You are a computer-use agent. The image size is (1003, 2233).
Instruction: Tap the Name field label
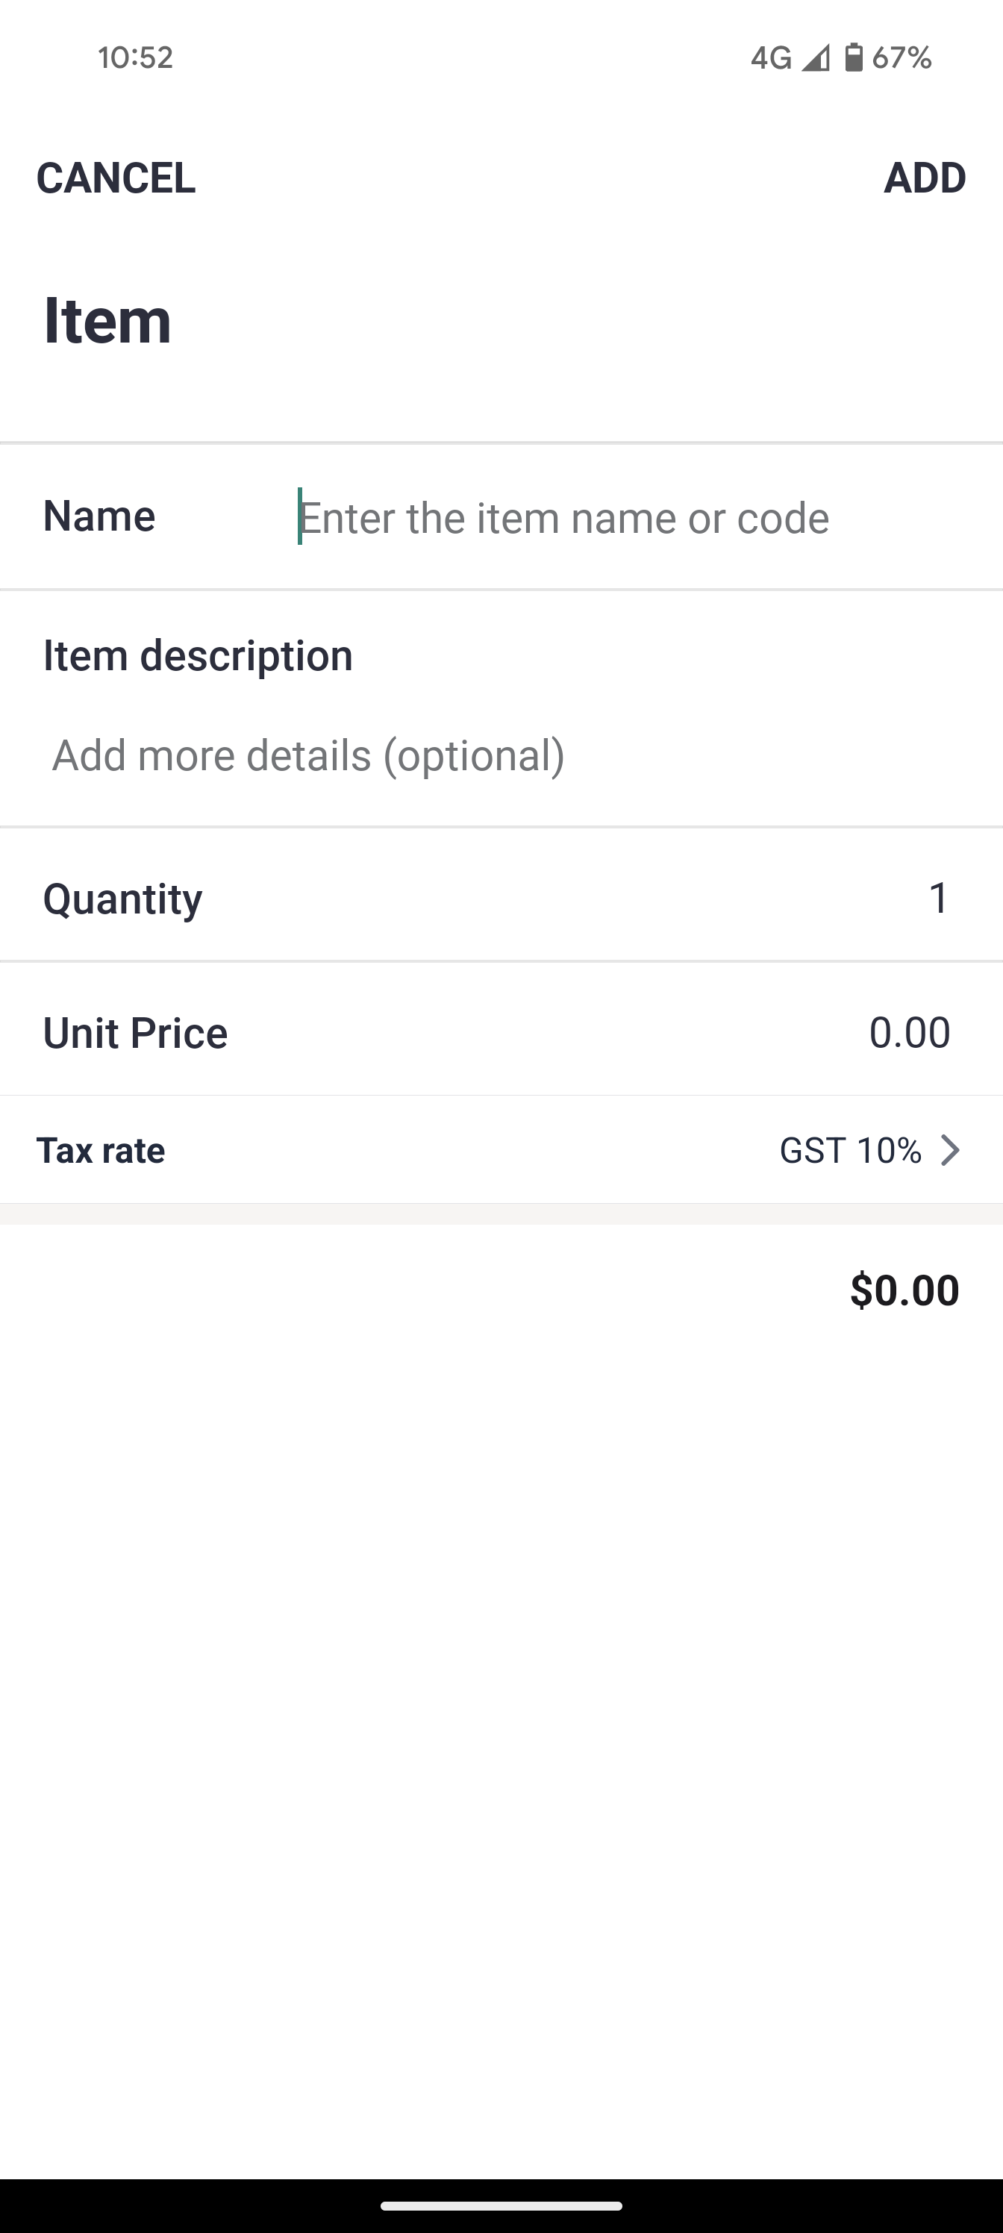[x=99, y=516]
